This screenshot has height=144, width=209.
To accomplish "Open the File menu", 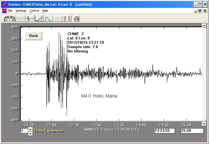I will pos(10,11).
